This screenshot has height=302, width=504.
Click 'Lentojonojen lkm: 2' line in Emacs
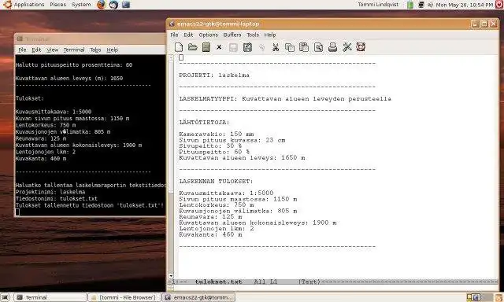[217, 229]
